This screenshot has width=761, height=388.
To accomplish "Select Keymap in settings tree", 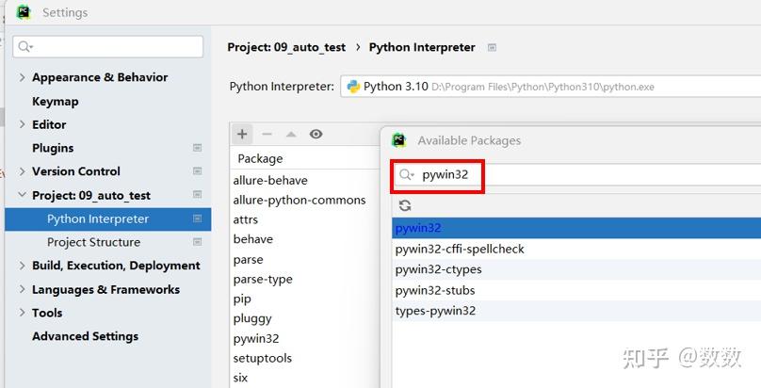I will 56,101.
